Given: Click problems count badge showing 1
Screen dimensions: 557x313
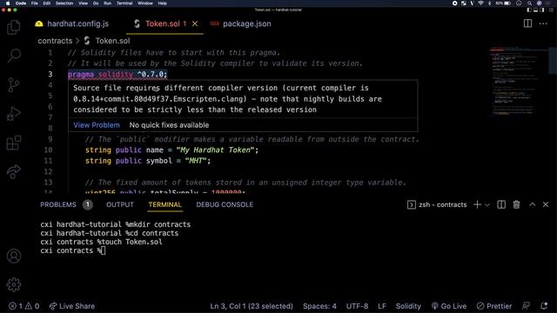Looking at the screenshot, I should point(87,205).
